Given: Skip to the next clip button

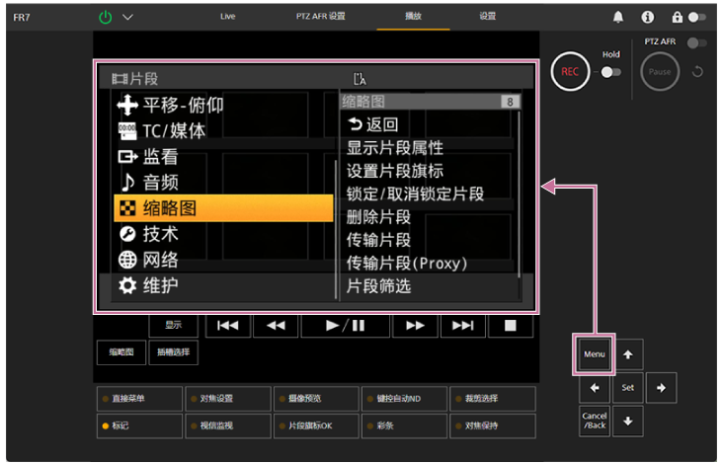Looking at the screenshot, I should coord(462,325).
